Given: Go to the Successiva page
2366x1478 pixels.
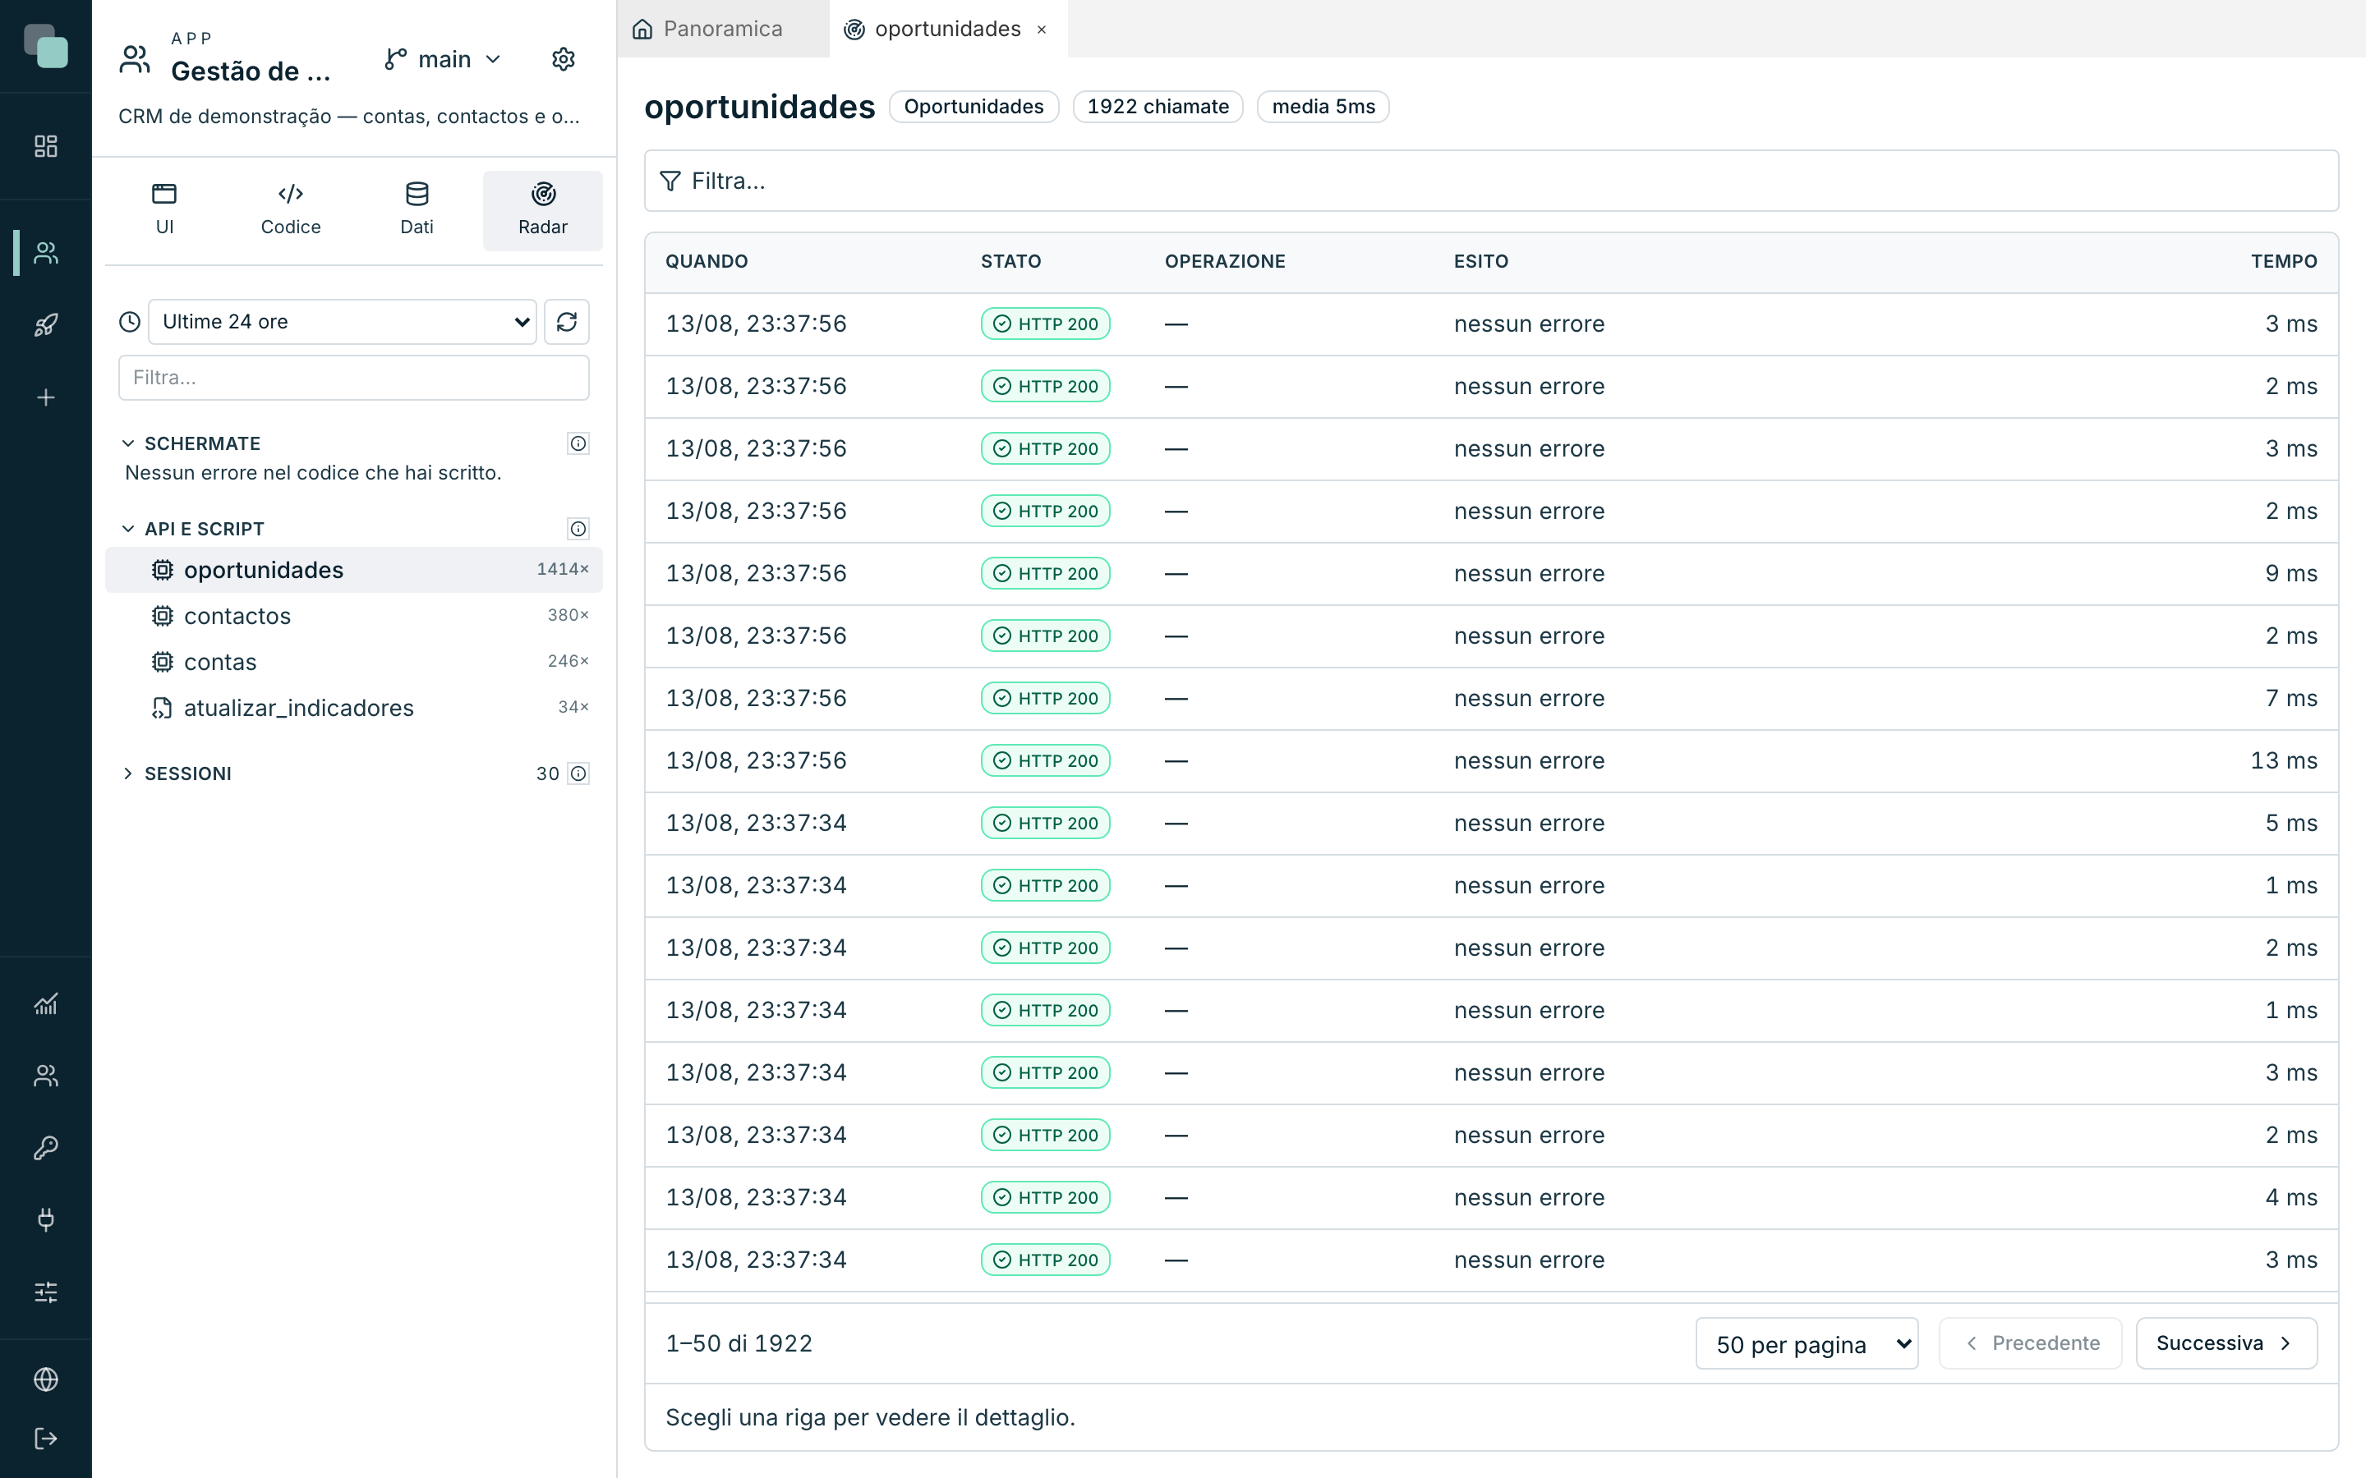Looking at the screenshot, I should [x=2226, y=1343].
